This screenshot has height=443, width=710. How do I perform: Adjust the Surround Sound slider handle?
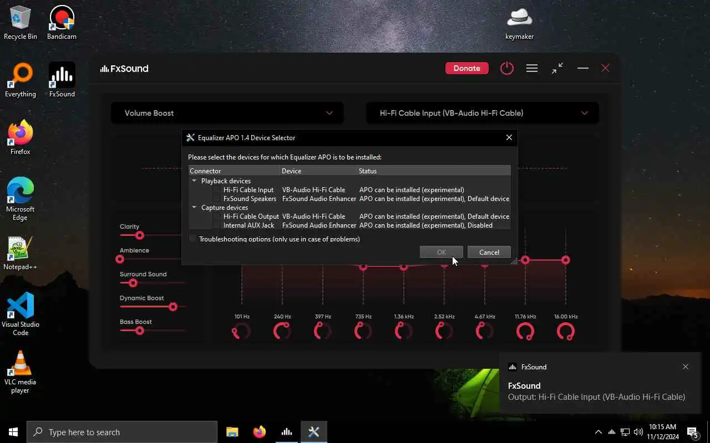(133, 283)
